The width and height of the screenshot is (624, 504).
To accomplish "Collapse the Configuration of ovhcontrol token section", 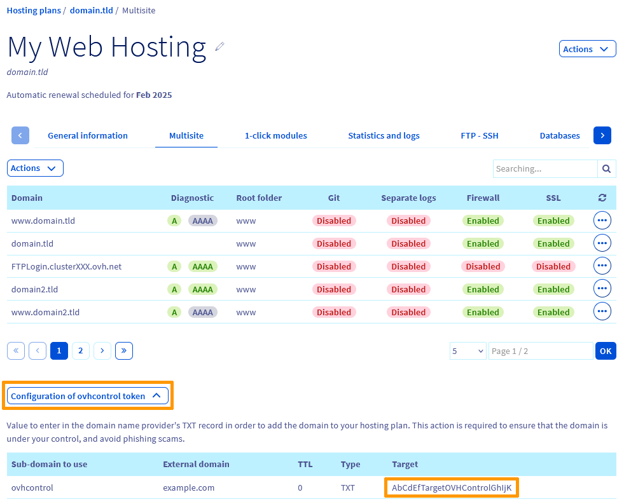I will [x=88, y=396].
